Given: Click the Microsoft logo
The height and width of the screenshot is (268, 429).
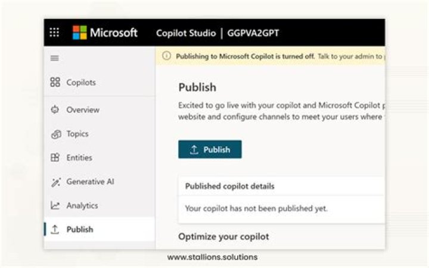Looking at the screenshot, I should [80, 33].
